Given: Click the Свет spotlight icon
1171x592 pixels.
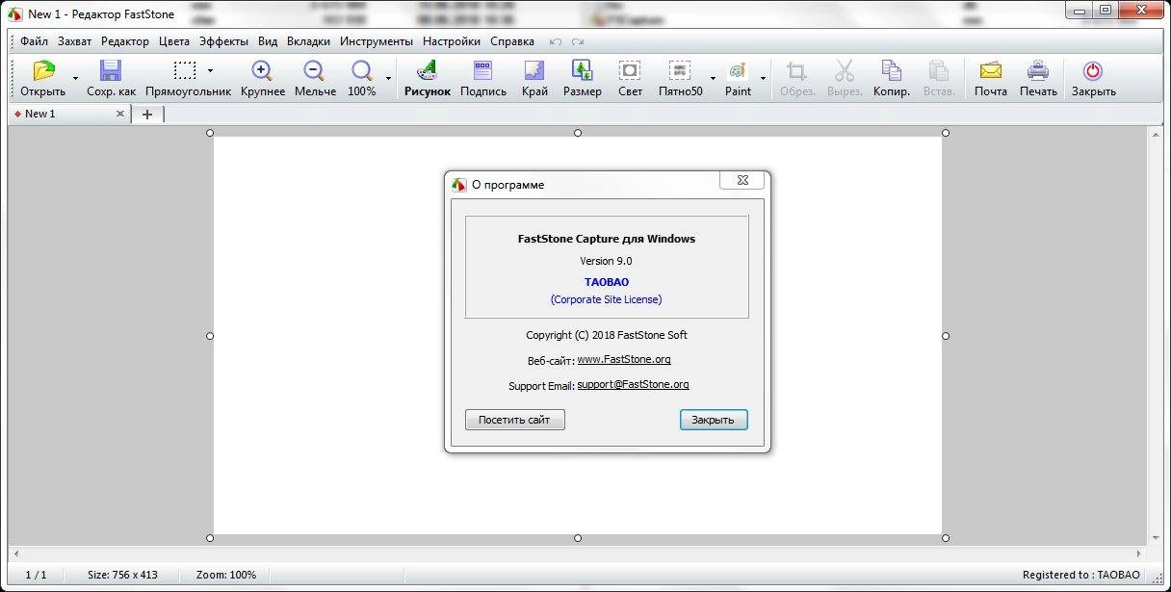Looking at the screenshot, I should (x=630, y=71).
